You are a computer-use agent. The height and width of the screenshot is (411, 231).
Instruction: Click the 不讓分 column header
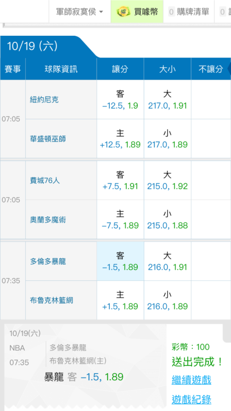coord(211,69)
